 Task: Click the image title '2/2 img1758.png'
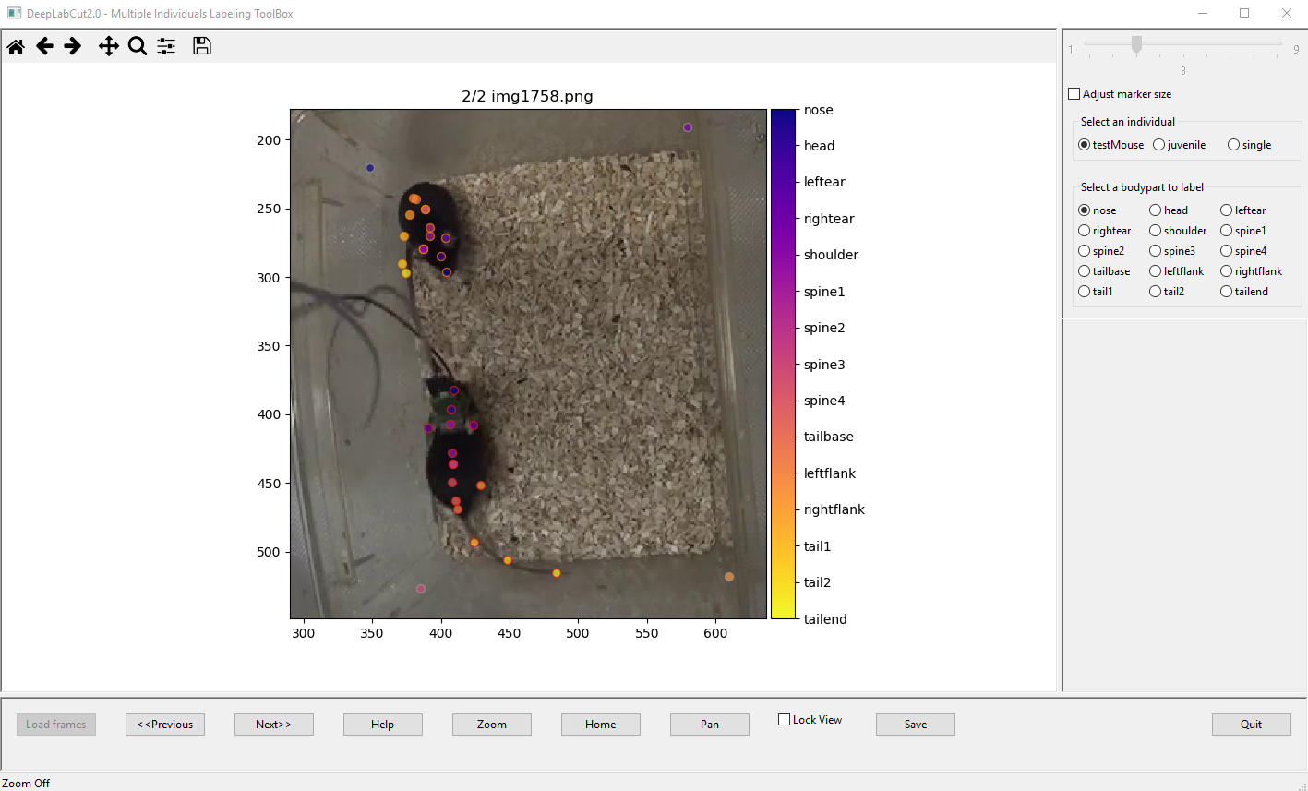[528, 96]
